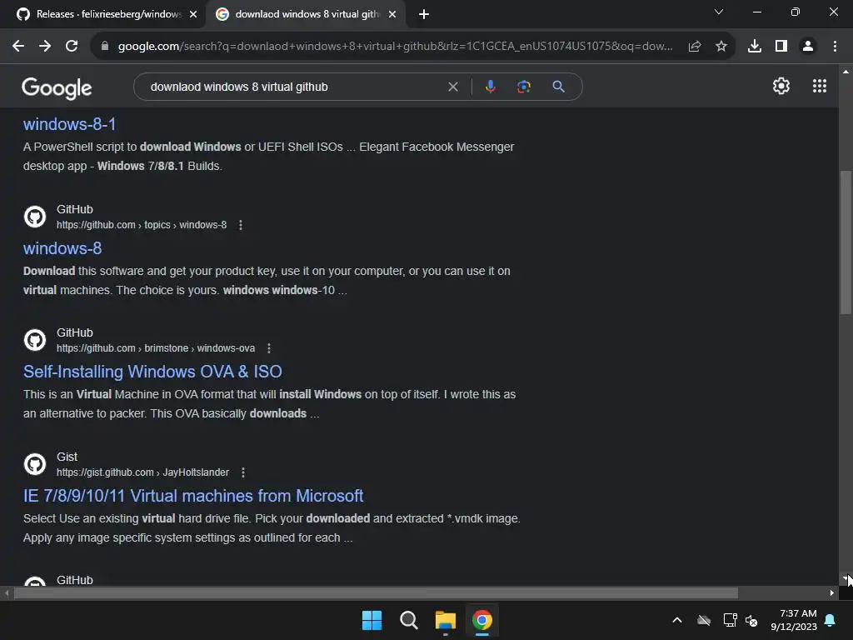
Task: Share this page from the address bar
Action: pos(694,47)
